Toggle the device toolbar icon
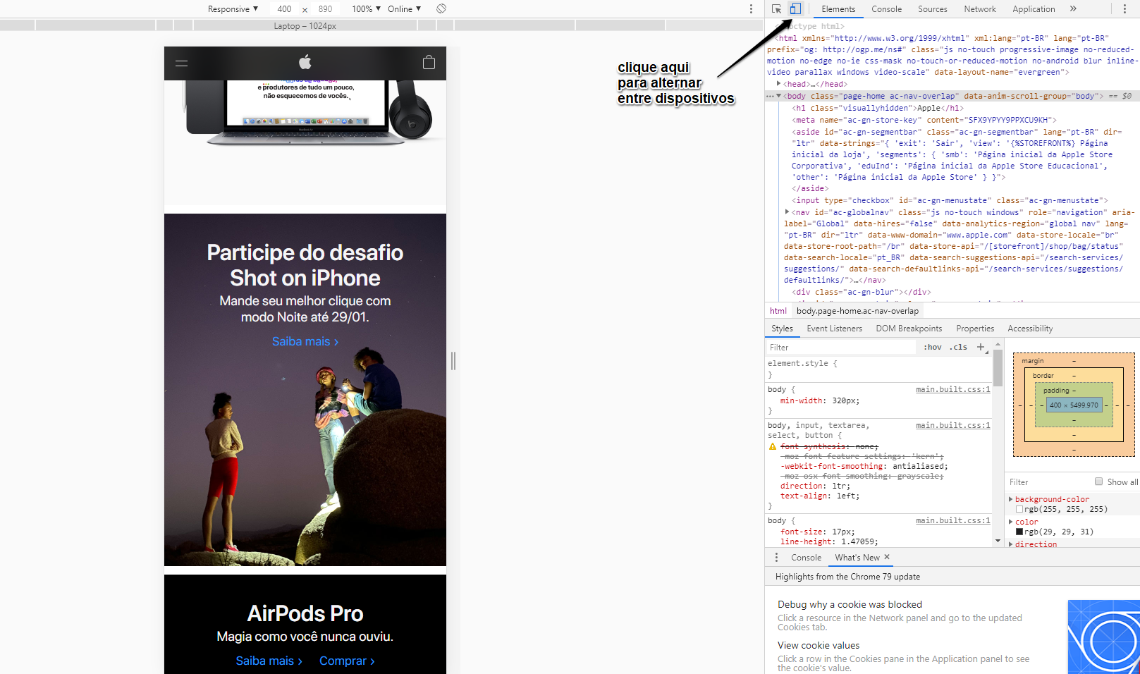 [x=795, y=8]
